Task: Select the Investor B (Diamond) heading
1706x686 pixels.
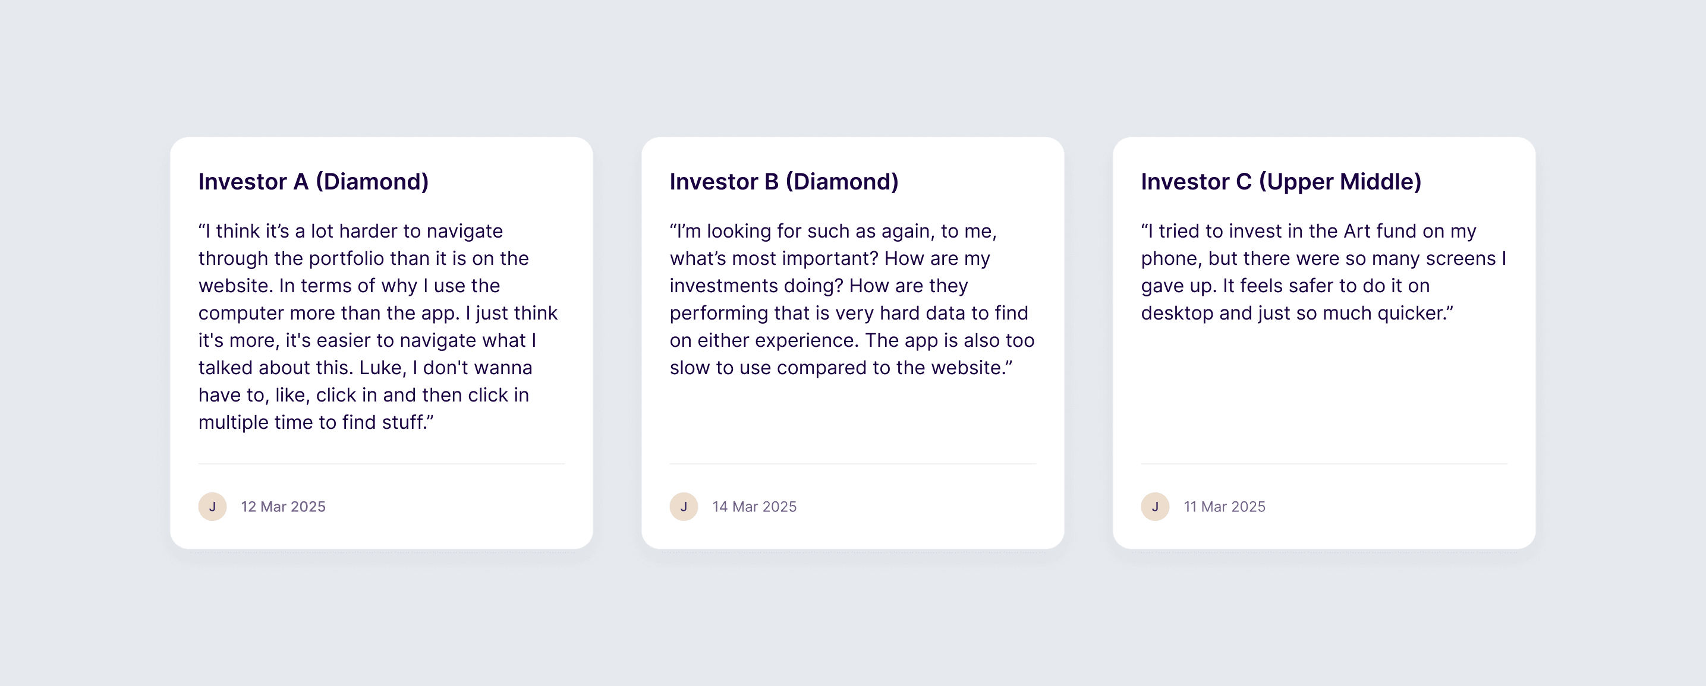Action: pos(783,181)
